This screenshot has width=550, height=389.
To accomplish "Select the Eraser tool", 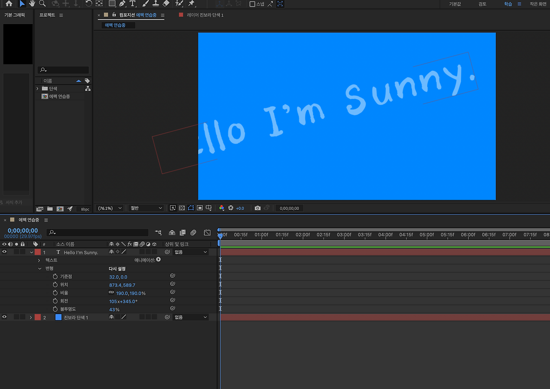I will pos(167,4).
